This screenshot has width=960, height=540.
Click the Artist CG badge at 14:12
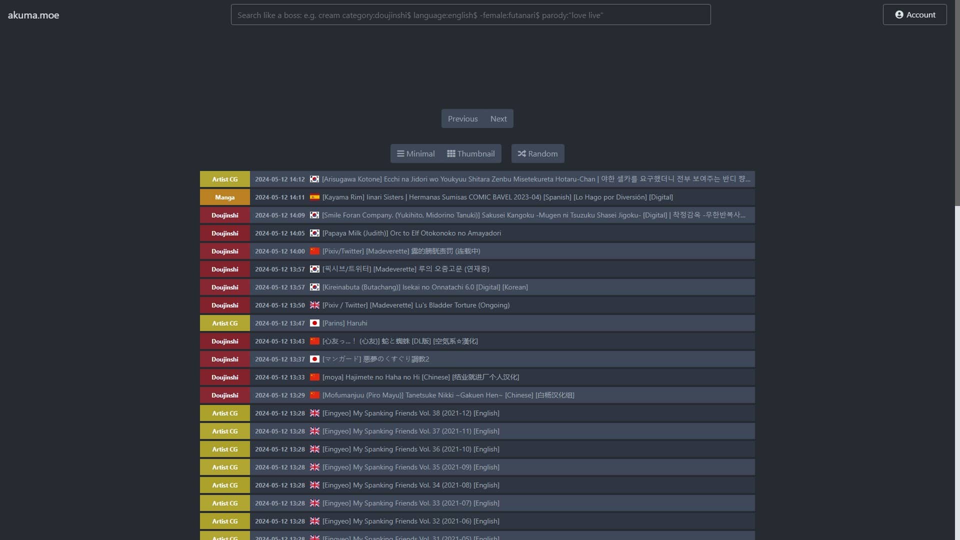(225, 179)
